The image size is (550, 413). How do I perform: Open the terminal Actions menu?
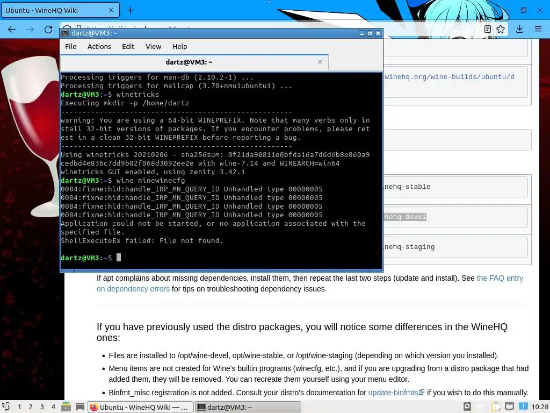(x=99, y=46)
